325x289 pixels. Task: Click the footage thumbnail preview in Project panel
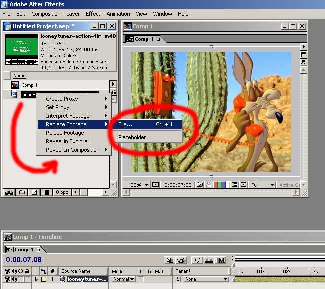[x=21, y=49]
